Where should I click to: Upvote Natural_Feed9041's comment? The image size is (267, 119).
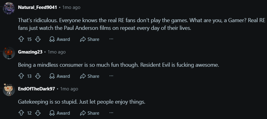click(21, 39)
